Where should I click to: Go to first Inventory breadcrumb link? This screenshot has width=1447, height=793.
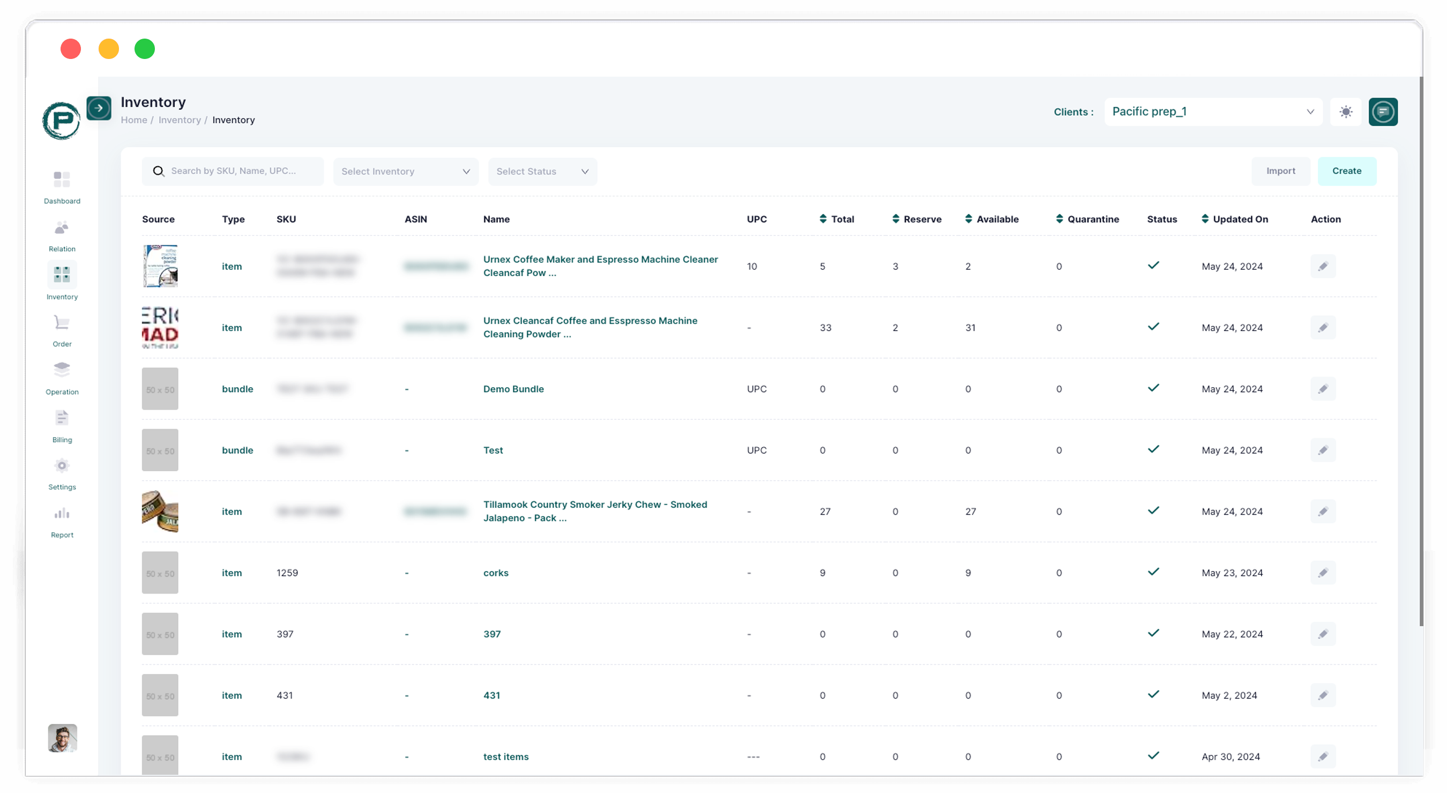pos(179,120)
